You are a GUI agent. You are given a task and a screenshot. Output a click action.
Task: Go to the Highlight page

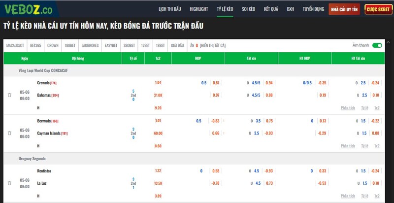[x=199, y=9]
